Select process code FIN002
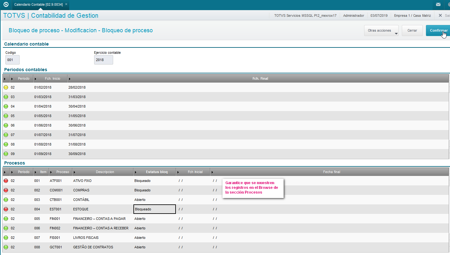The height and width of the screenshot is (255, 450). click(x=55, y=228)
